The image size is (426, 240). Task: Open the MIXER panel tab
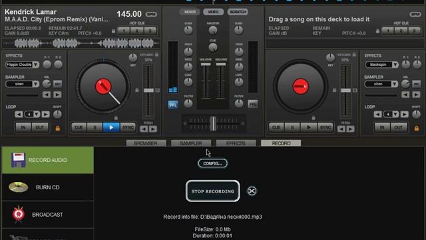click(190, 12)
